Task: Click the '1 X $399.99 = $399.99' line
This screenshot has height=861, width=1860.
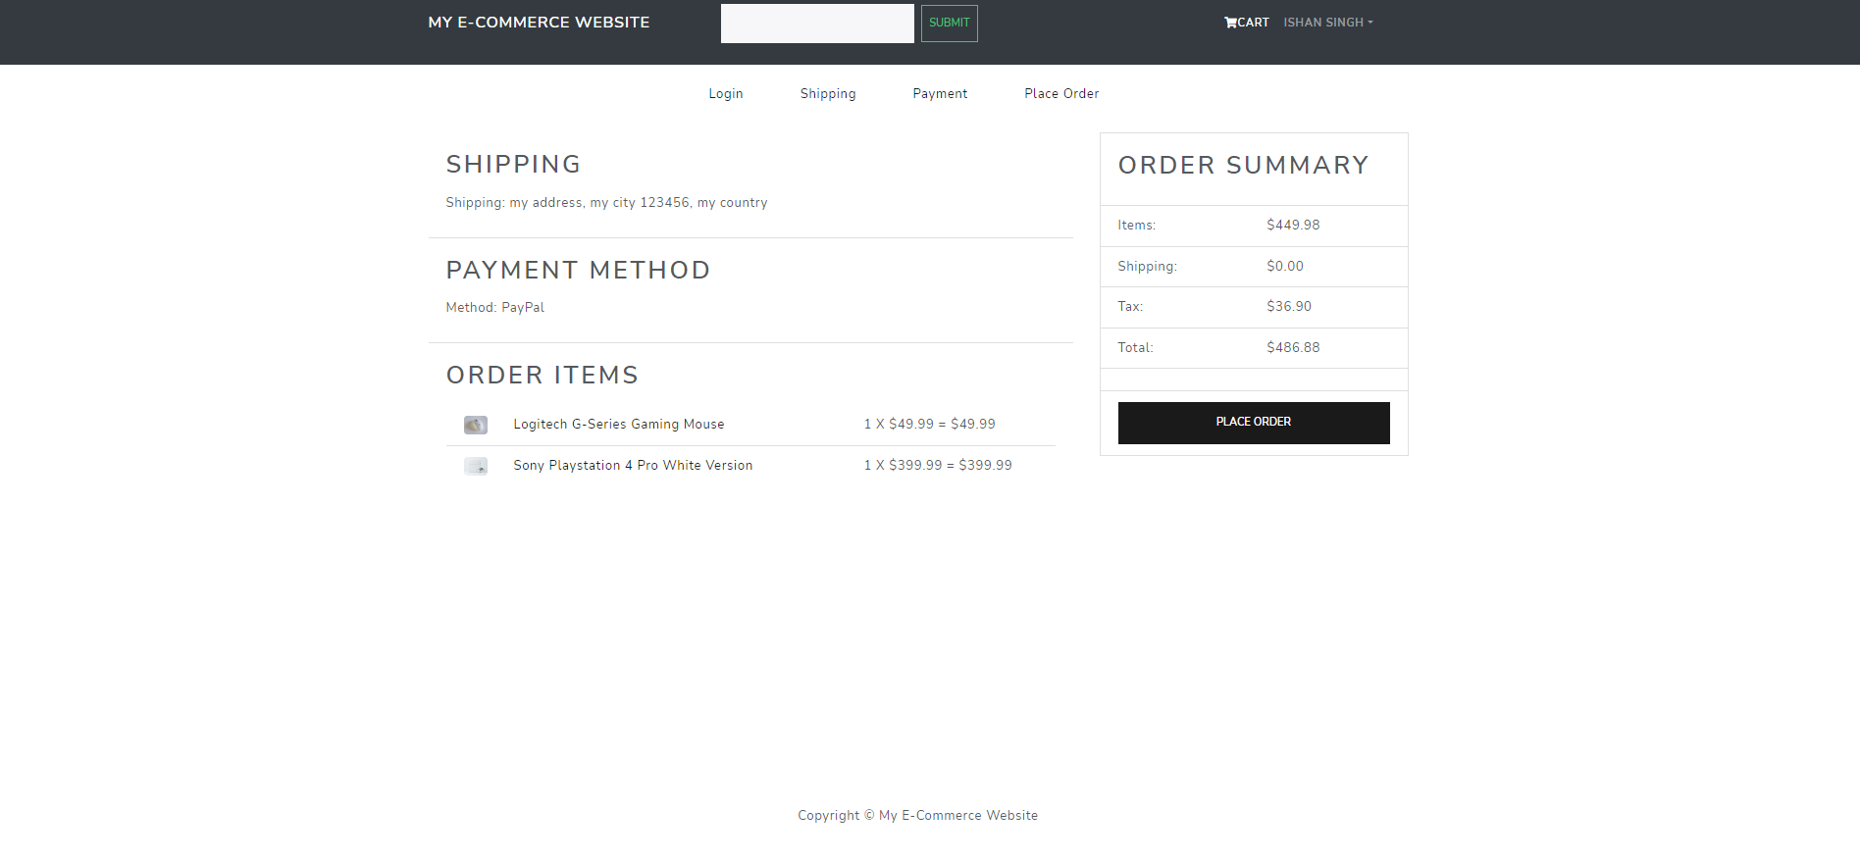Action: (938, 466)
